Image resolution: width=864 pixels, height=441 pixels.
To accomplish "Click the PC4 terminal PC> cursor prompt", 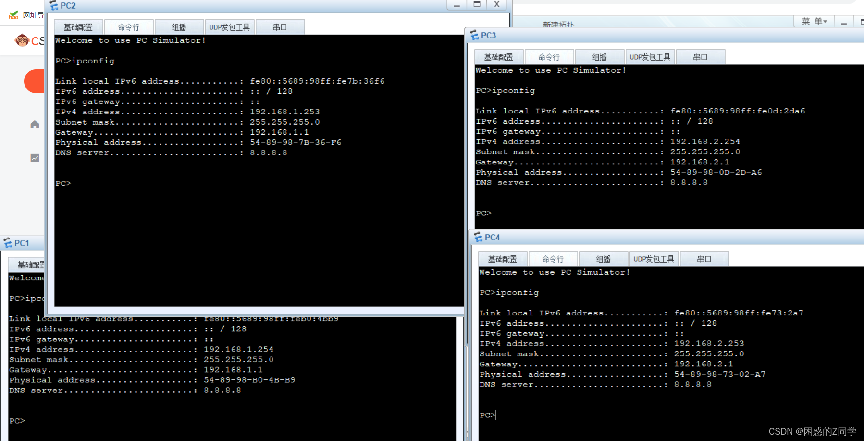I will point(488,415).
